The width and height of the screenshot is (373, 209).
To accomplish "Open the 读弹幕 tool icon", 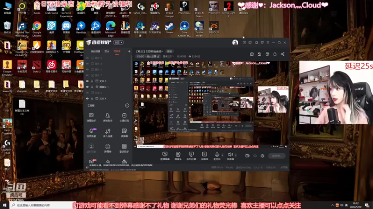I will point(124,133).
